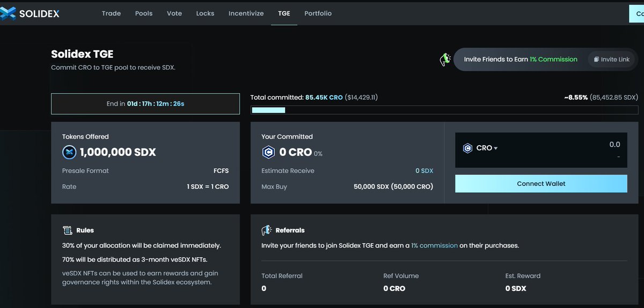The width and height of the screenshot is (644, 308).
Task: Click the 1% commission link in Referrals
Action: pos(435,245)
